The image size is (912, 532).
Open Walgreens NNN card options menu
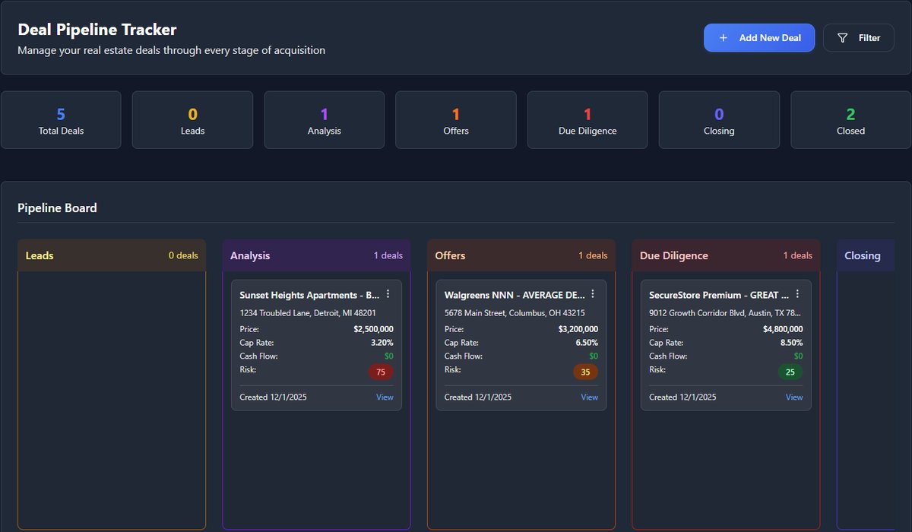[593, 294]
